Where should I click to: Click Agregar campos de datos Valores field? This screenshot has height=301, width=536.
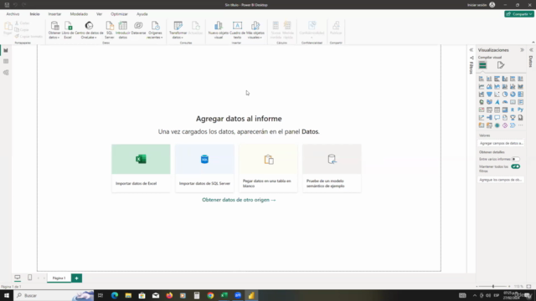point(501,143)
